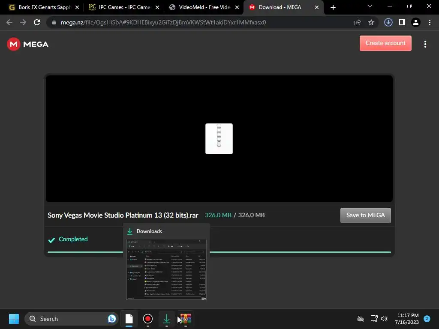This screenshot has height=329, width=439.
Task: Open the tab search dropdown chevron
Action: click(370, 6)
